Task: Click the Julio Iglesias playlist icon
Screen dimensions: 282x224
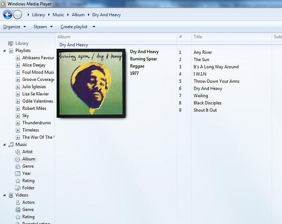Action: coord(18,87)
